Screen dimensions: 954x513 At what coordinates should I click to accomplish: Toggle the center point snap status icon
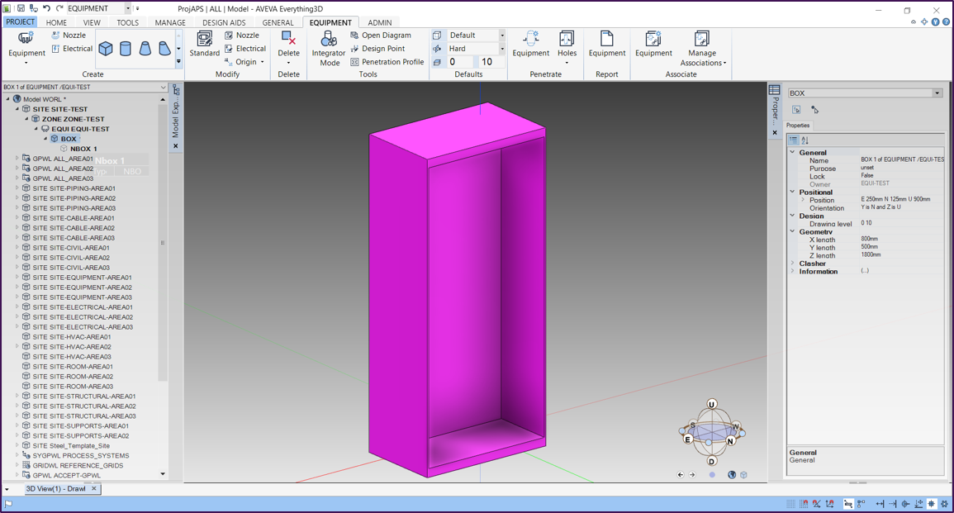coord(906,504)
